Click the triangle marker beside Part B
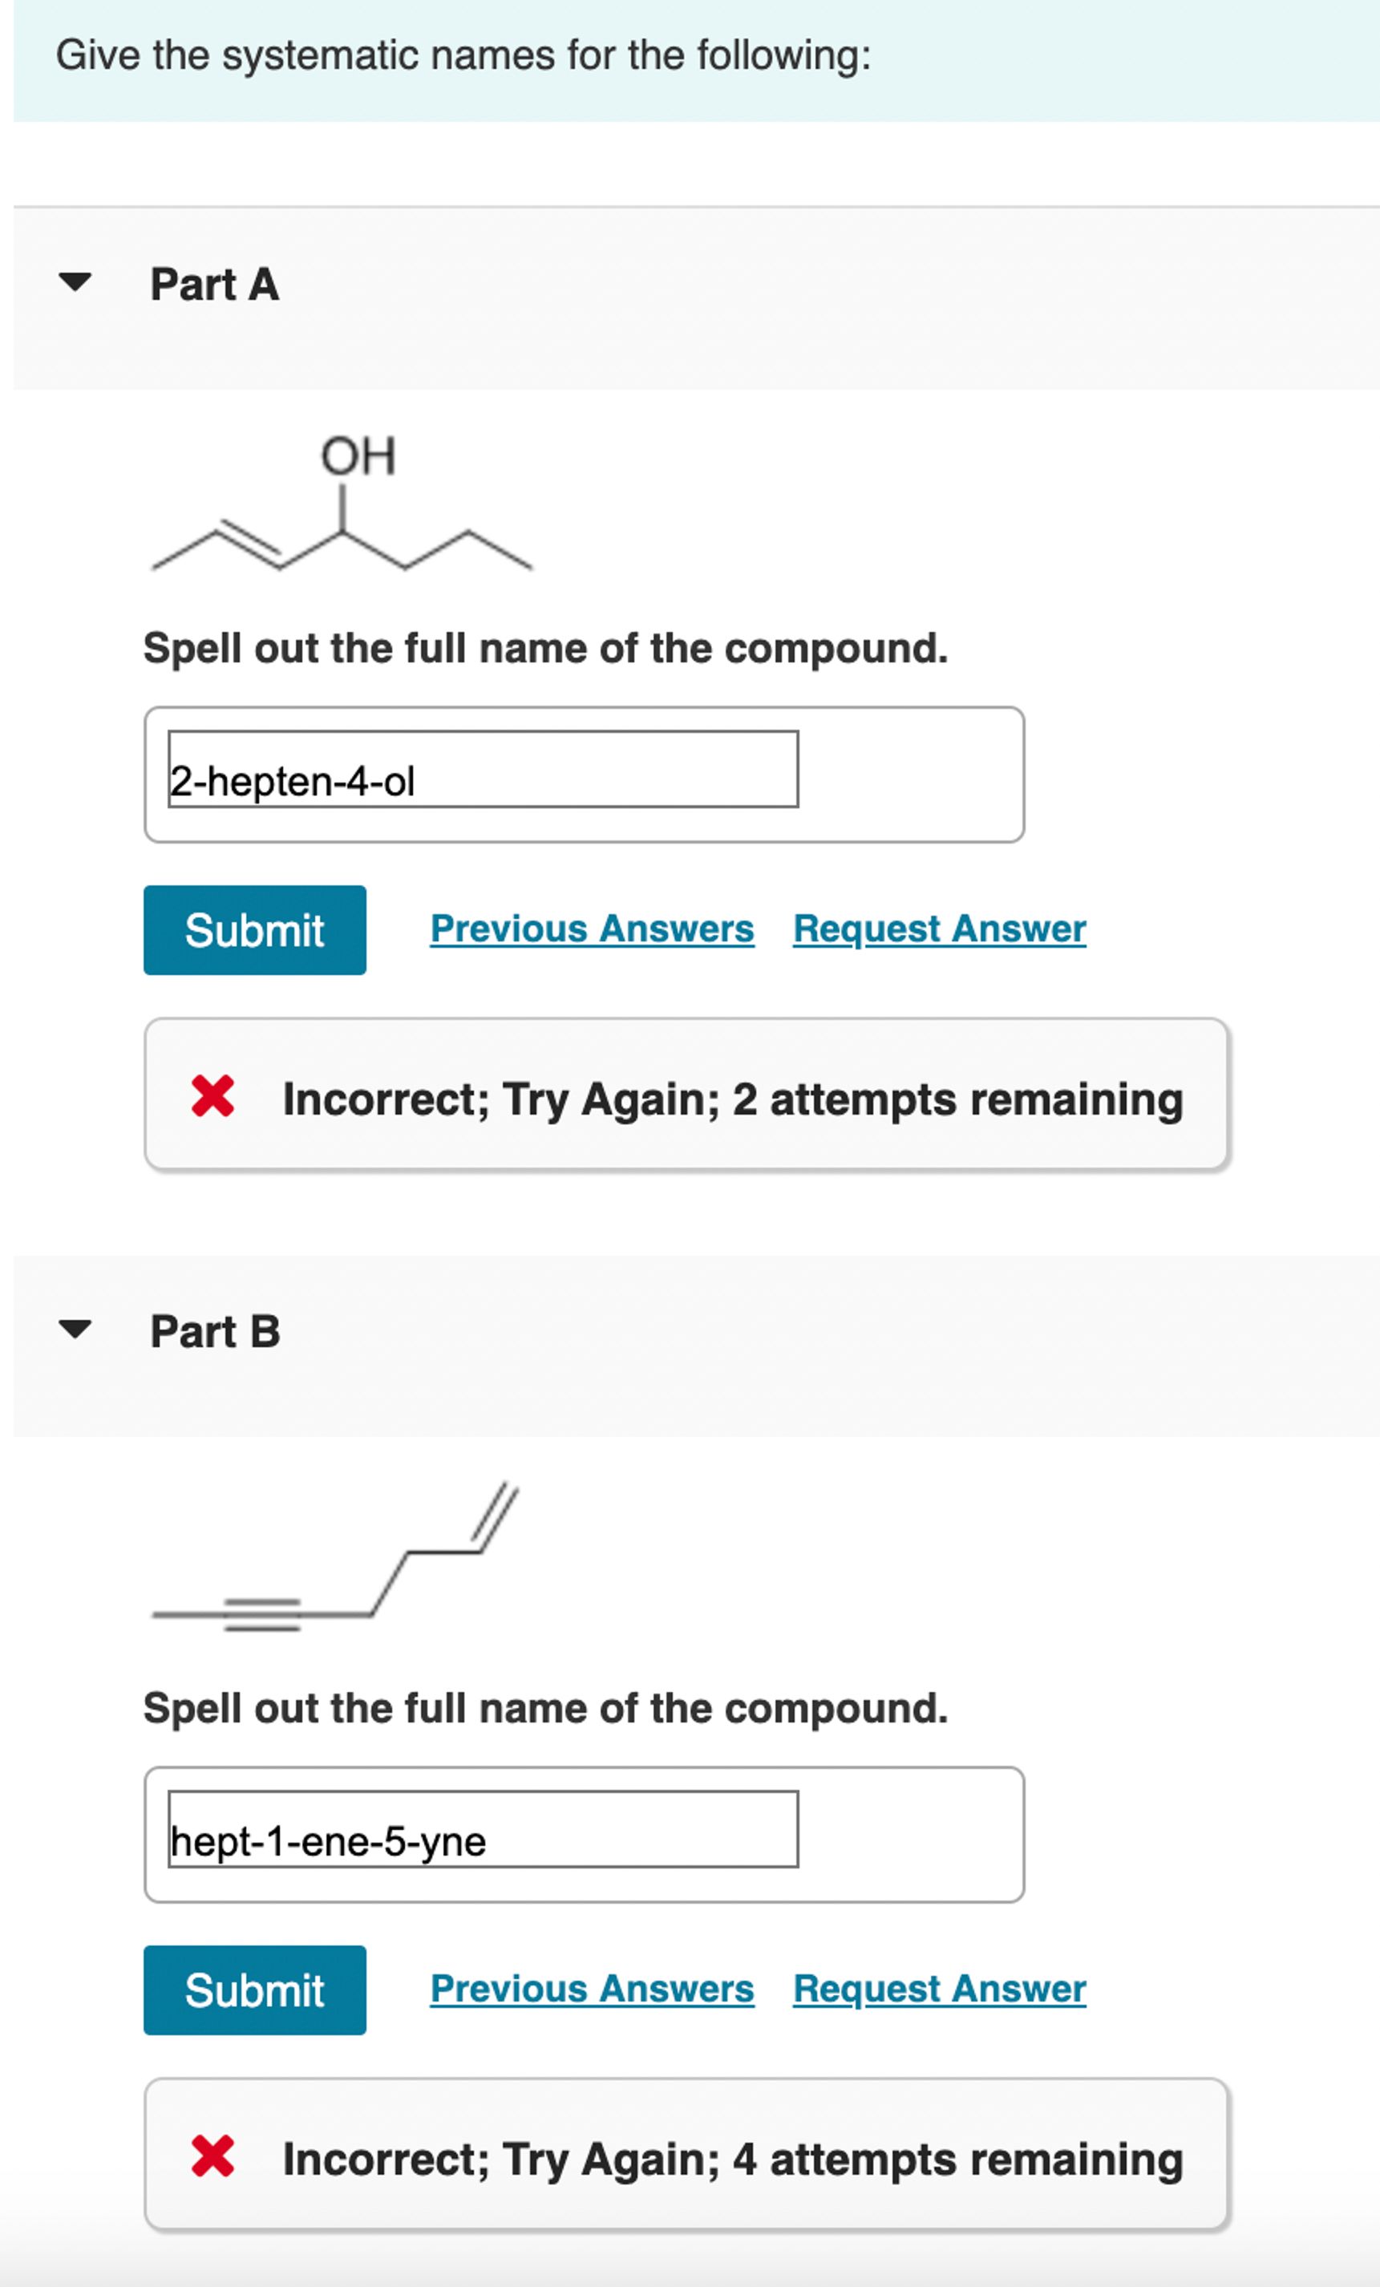The width and height of the screenshot is (1380, 2287). click(x=76, y=1331)
